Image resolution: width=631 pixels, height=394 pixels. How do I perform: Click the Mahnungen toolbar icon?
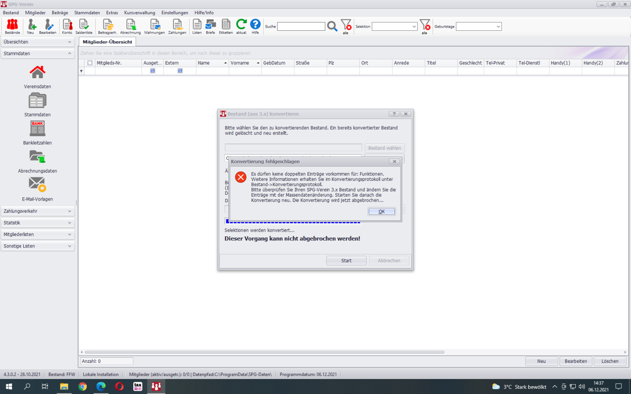coord(155,26)
